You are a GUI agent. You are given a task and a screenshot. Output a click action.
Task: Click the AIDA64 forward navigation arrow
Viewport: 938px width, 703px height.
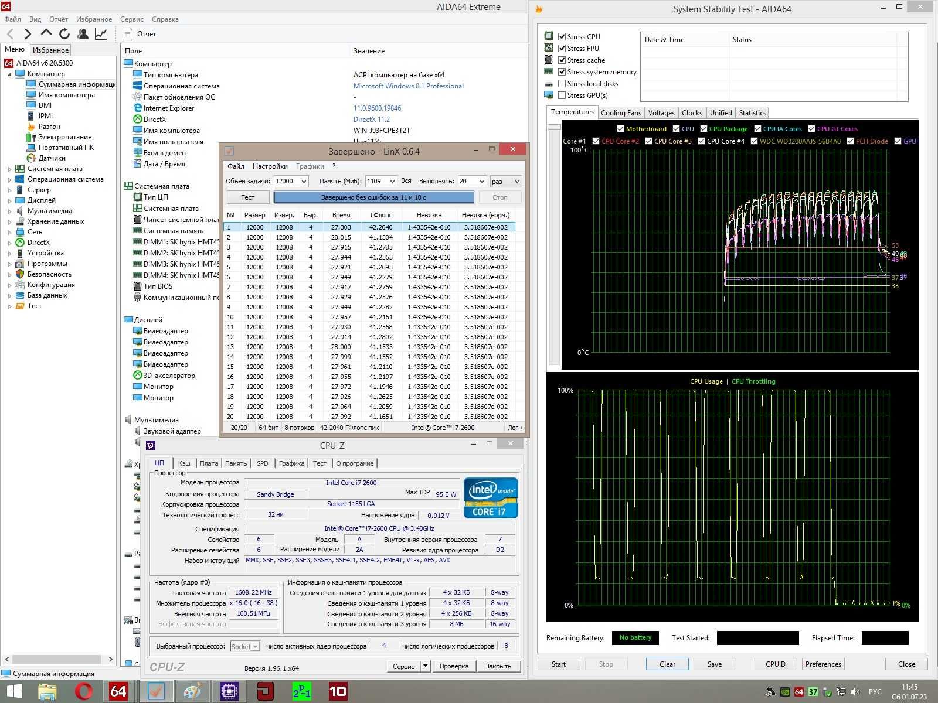[28, 34]
